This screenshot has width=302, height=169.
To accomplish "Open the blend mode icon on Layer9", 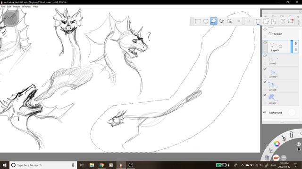I will (296, 43).
